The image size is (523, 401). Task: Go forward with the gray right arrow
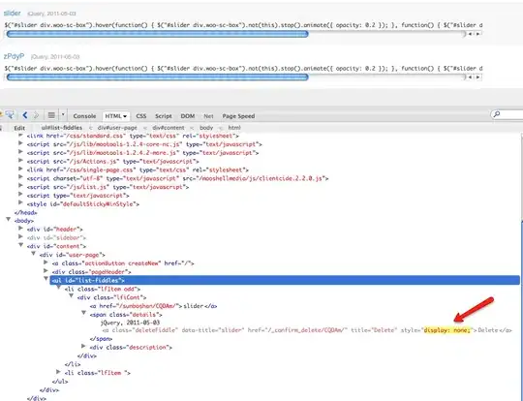pyautogui.click(x=36, y=115)
